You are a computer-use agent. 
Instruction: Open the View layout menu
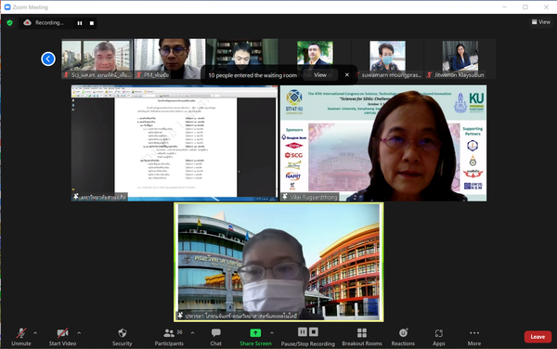pos(540,22)
